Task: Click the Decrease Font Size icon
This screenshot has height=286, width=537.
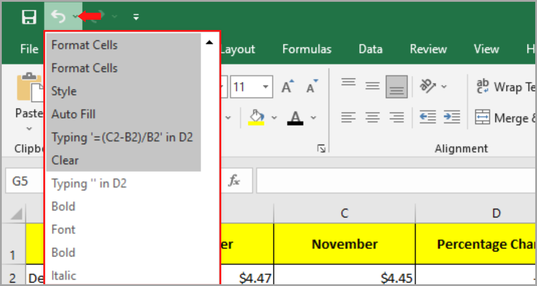Action: pos(311,86)
